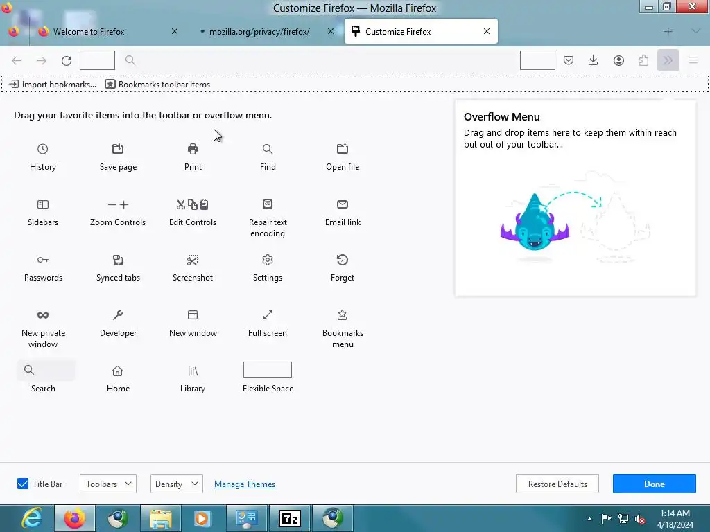Screen dimensions: 710x532
Task: Select the Bookmarks menu icon
Action: [x=343, y=315]
